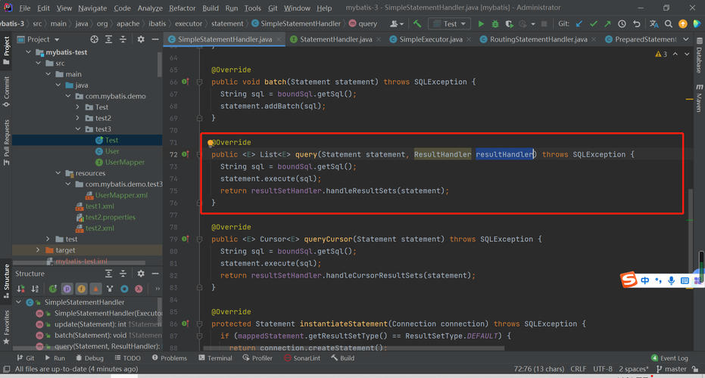
Task: Open Structure panel settings gear
Action: click(x=141, y=274)
